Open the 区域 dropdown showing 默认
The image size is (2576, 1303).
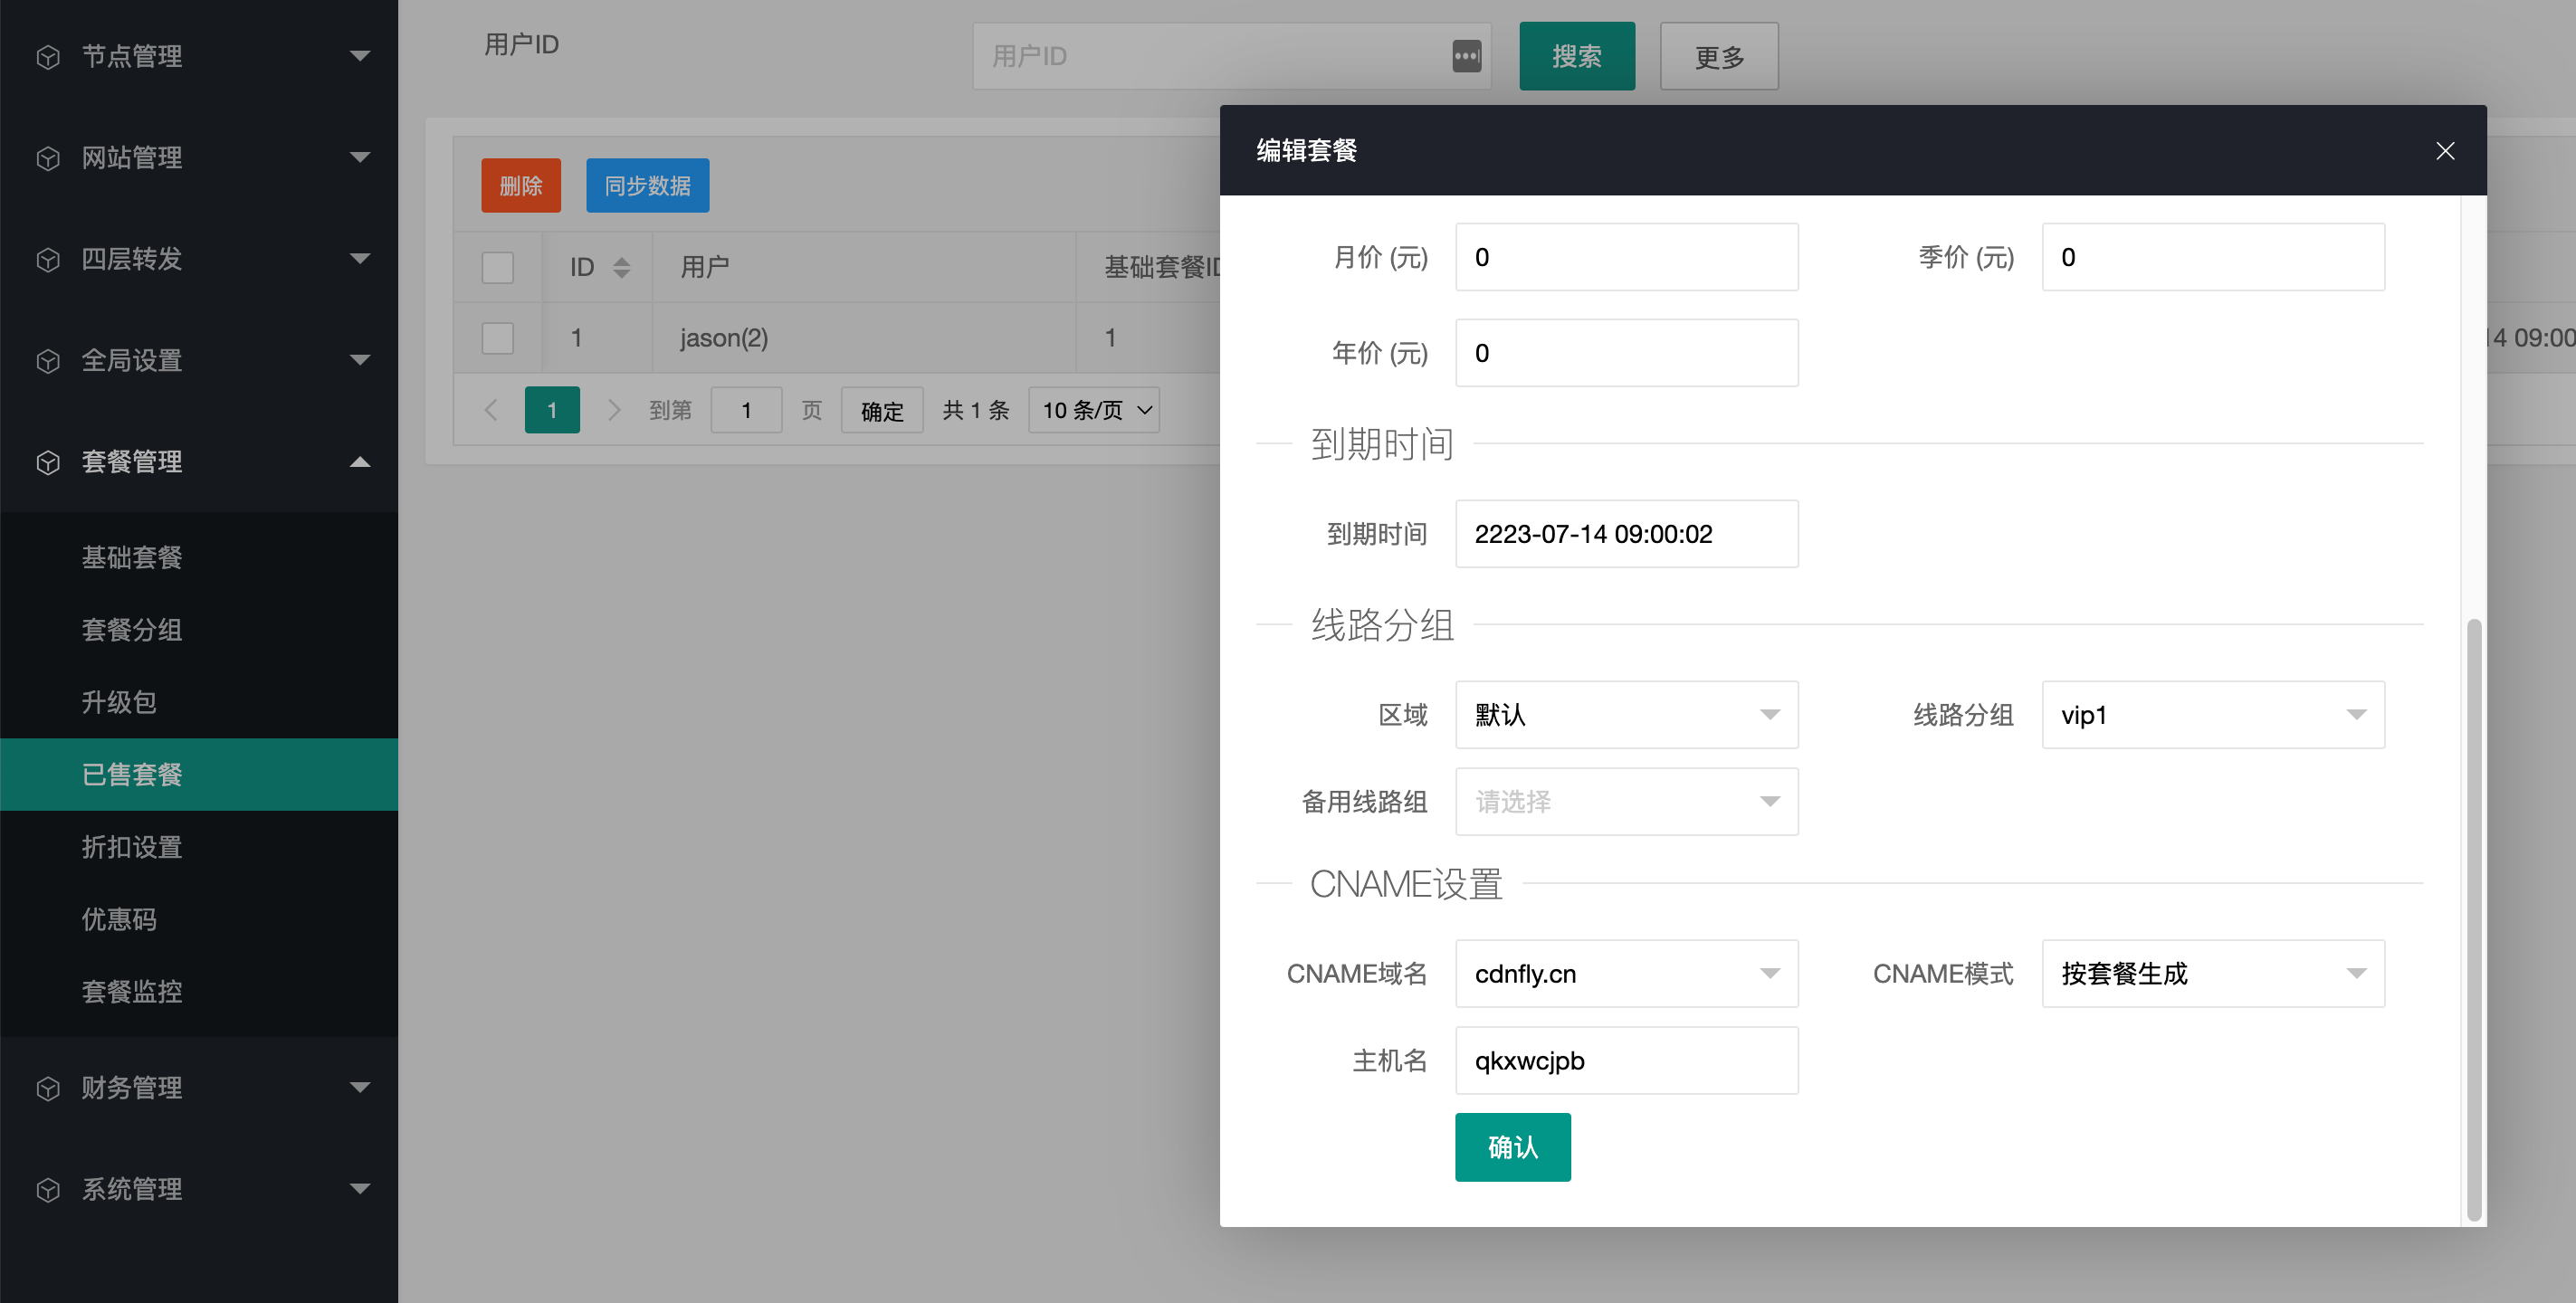pyautogui.click(x=1626, y=715)
